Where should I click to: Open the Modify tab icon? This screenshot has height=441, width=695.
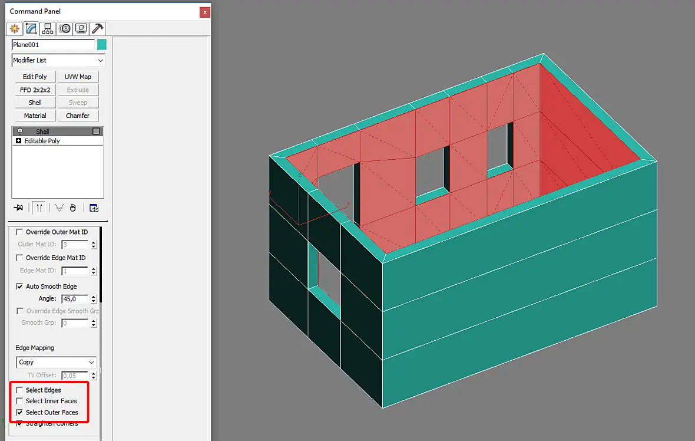point(31,29)
